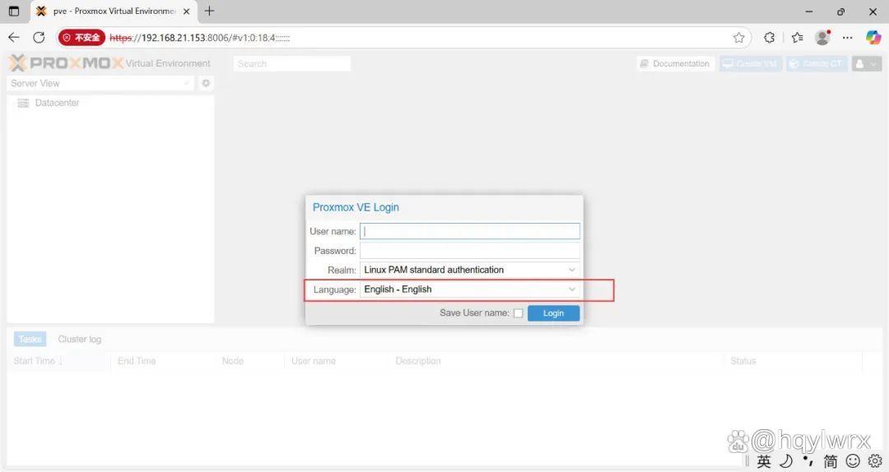
Task: Open the browser profile avatar
Action: (822, 37)
